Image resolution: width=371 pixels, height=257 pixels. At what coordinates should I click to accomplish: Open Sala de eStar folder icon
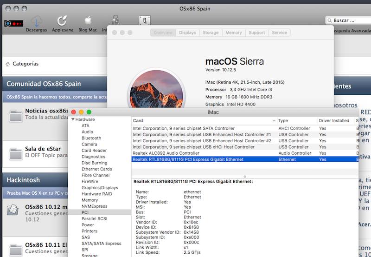tap(16, 154)
